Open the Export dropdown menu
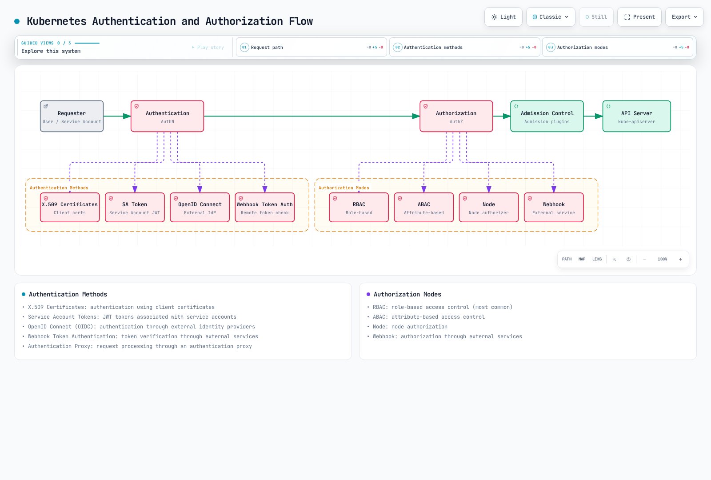 tap(684, 17)
